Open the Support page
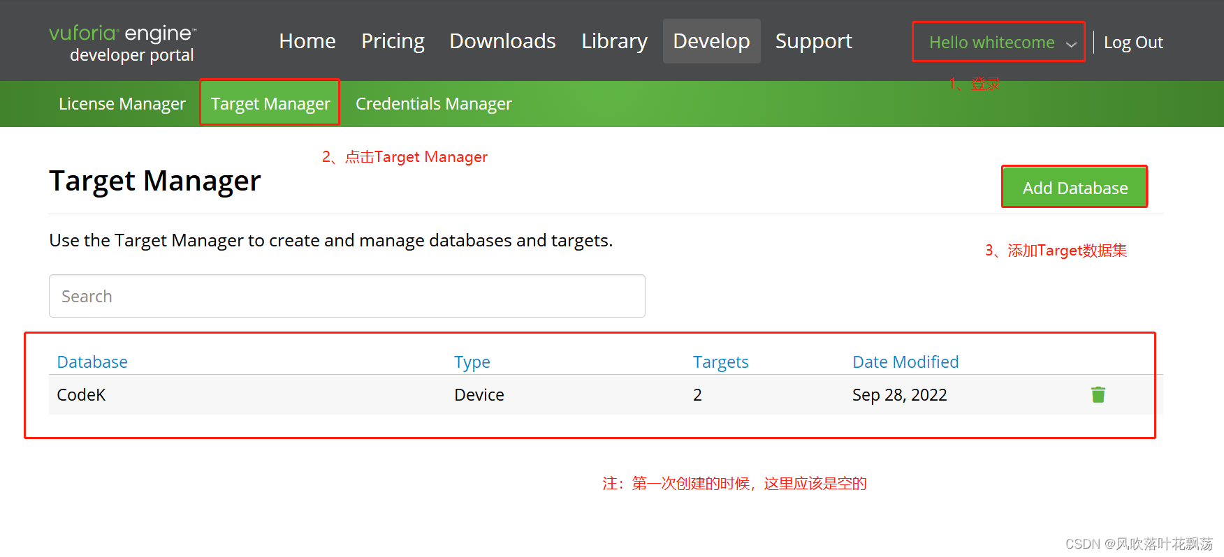 pos(814,41)
